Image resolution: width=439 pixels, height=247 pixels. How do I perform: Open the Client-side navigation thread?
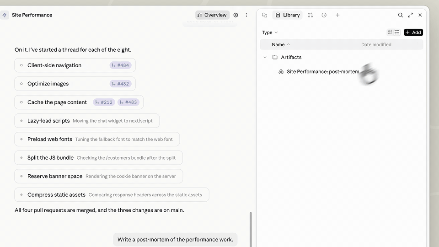75,65
